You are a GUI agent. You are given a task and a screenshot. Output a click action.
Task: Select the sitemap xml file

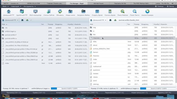click(132, 84)
